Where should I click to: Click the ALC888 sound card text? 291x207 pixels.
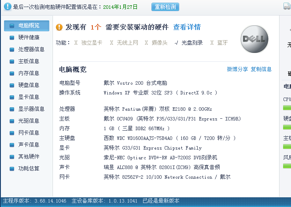[162, 167]
